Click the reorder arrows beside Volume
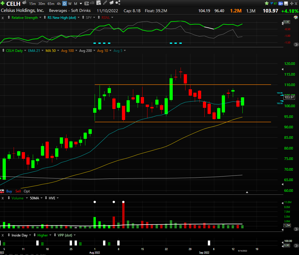Image resolution: width=299 pixels, height=255 pixels. 9,198
